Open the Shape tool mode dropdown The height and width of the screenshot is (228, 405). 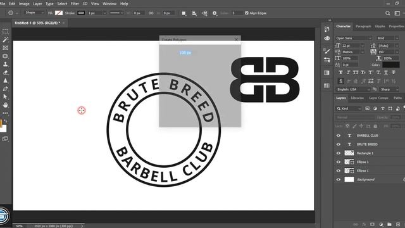[x=34, y=13]
